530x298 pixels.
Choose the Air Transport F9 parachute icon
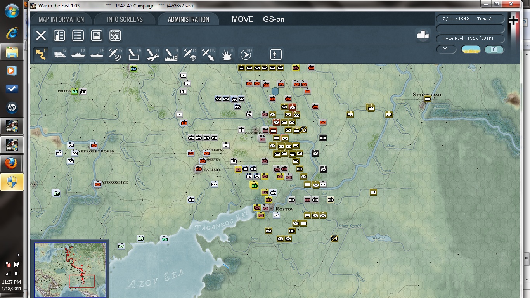point(190,54)
